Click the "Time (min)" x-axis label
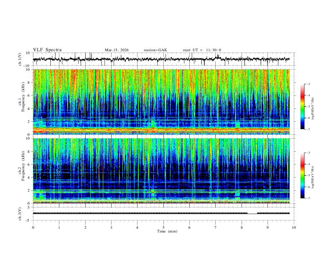This screenshot has height=255, width=331. pyautogui.click(x=167, y=231)
